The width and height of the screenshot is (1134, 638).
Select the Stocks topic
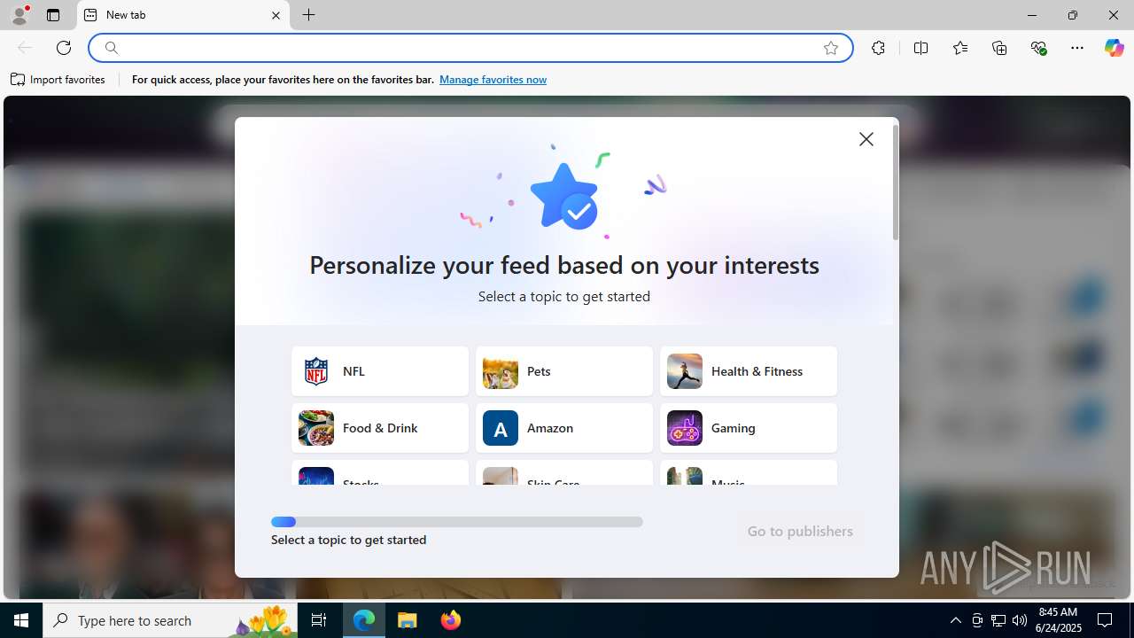click(380, 473)
